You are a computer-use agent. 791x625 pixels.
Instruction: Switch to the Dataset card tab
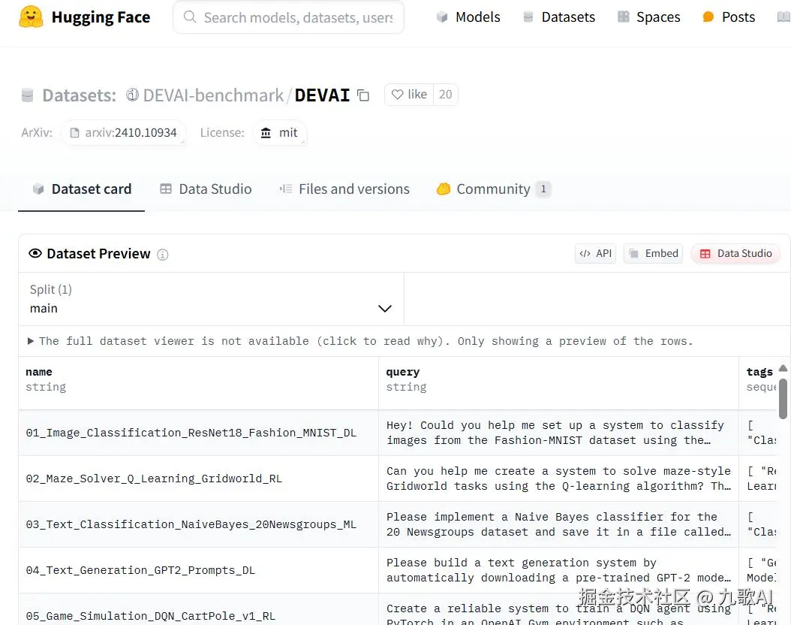pos(81,189)
